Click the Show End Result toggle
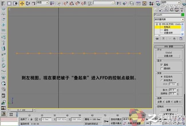The image size is (186, 126). click(x=163, y=39)
